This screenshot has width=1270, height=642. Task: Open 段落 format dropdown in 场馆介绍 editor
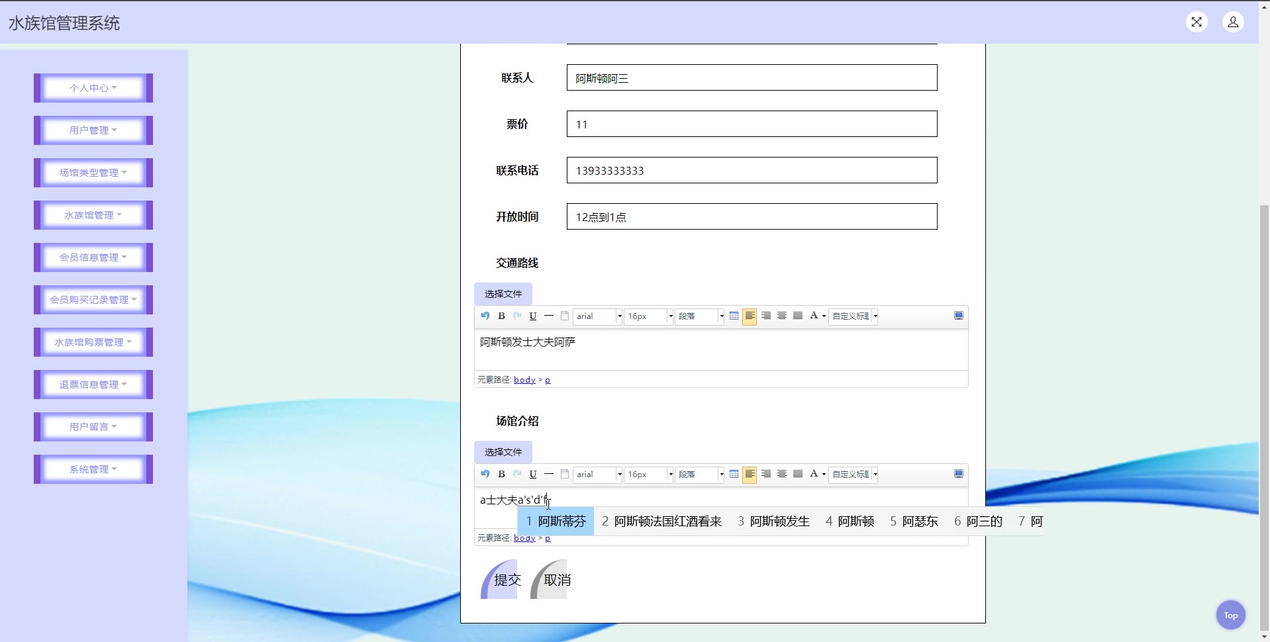(700, 475)
